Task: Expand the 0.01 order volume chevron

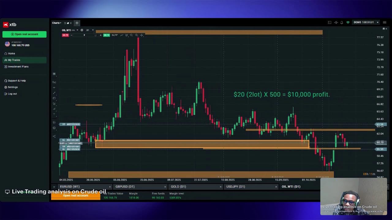Action: (x=66, y=143)
